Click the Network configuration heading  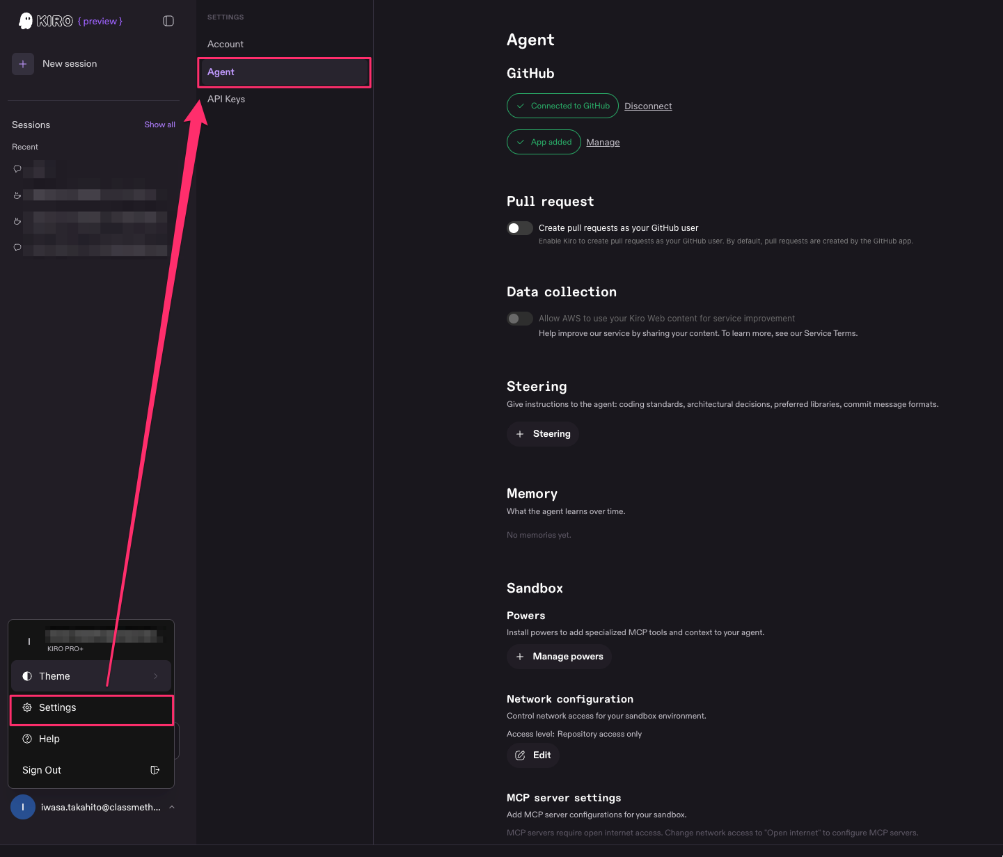coord(570,699)
